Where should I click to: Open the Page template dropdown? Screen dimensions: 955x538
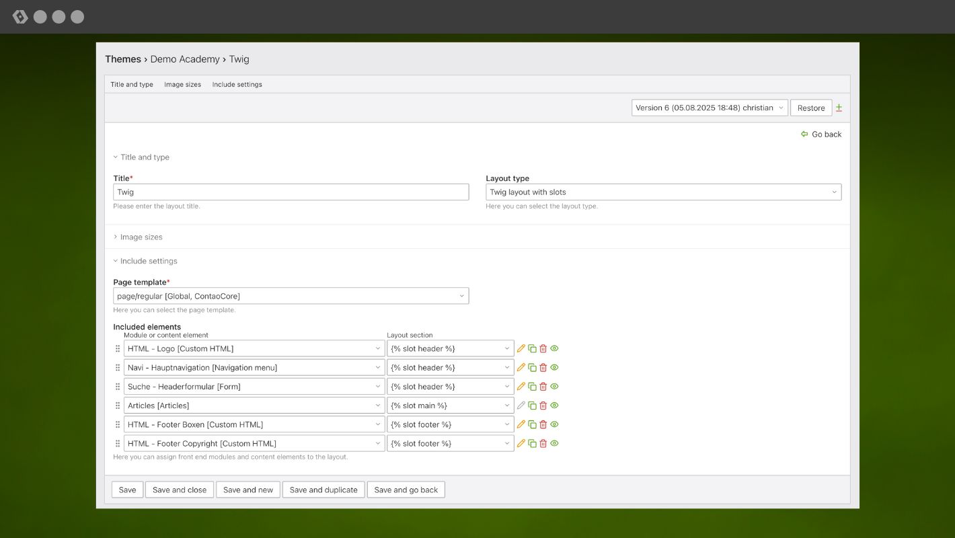coord(291,296)
